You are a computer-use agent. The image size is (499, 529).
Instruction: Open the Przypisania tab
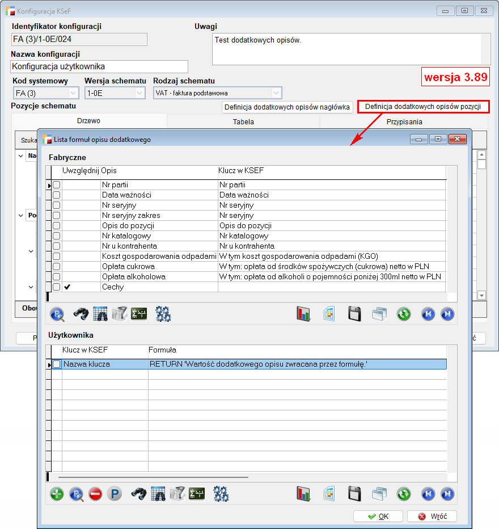[x=404, y=121]
